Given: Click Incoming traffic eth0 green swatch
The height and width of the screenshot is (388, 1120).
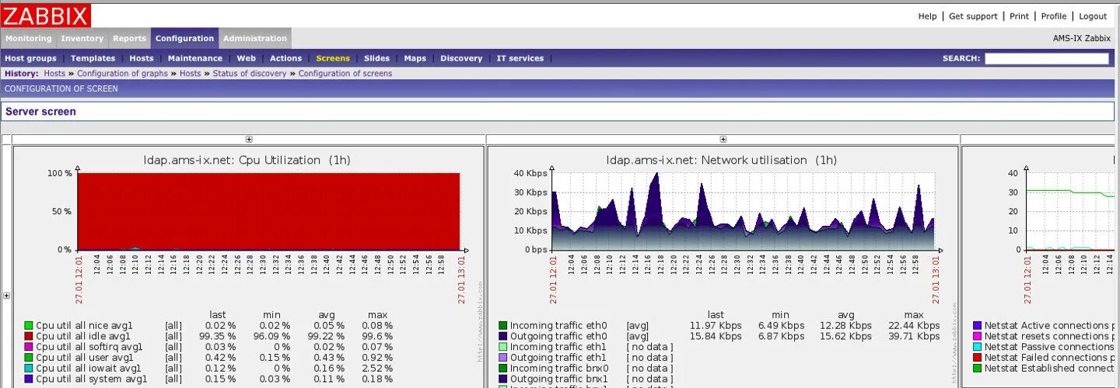Looking at the screenshot, I should coord(503,326).
